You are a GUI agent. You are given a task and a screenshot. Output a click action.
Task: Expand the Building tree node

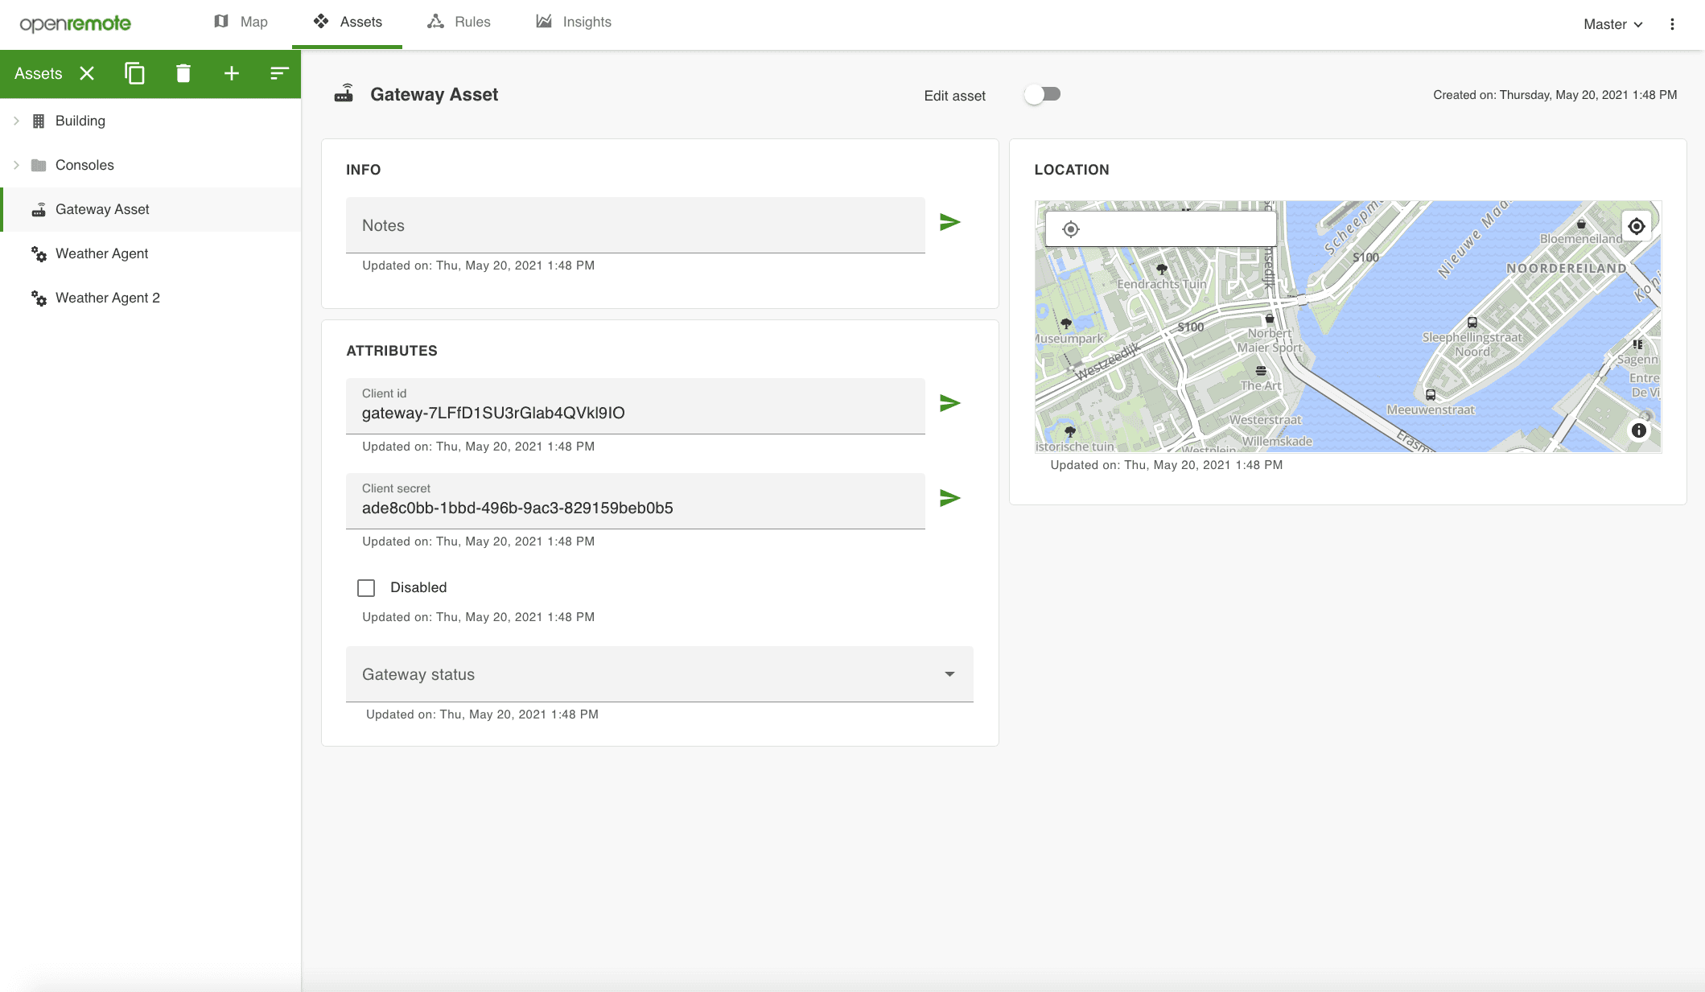[x=16, y=121]
